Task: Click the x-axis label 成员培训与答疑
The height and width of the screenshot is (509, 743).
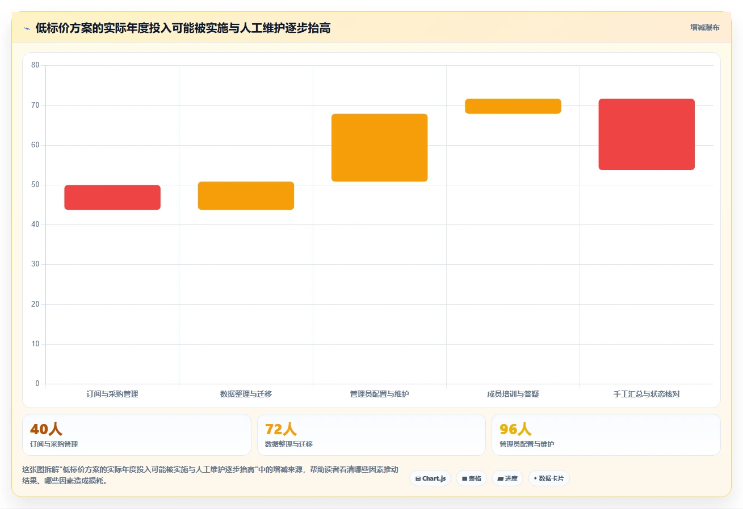Action: tap(513, 394)
